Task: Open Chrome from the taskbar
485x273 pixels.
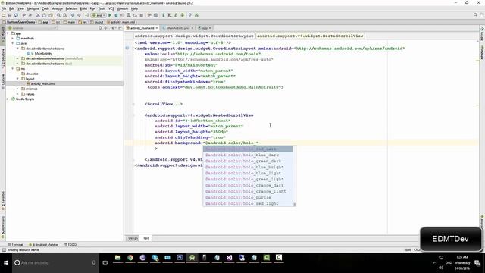Action: (x=130, y=258)
